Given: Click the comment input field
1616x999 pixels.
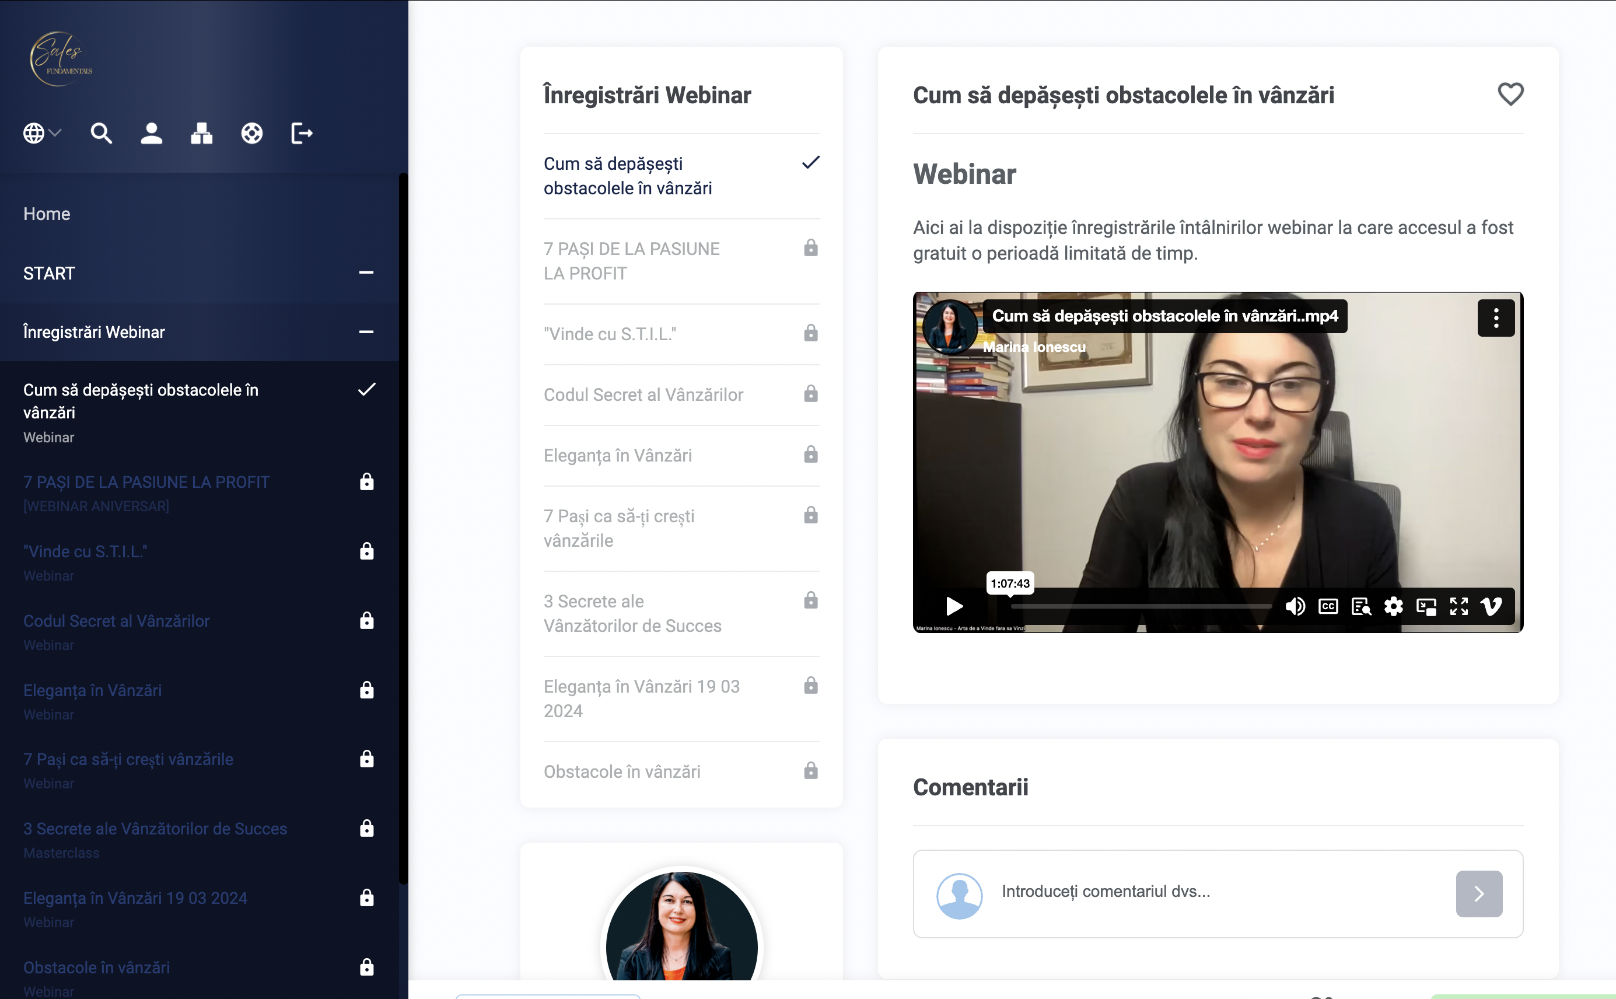Looking at the screenshot, I should click(1122, 891).
